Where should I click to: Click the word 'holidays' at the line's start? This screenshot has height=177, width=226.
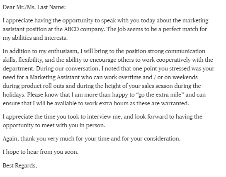coord(14,95)
